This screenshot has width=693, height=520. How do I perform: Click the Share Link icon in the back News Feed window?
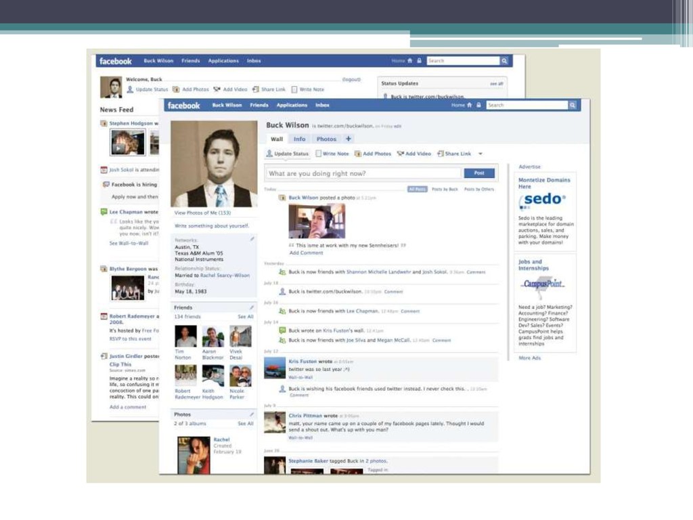click(255, 89)
